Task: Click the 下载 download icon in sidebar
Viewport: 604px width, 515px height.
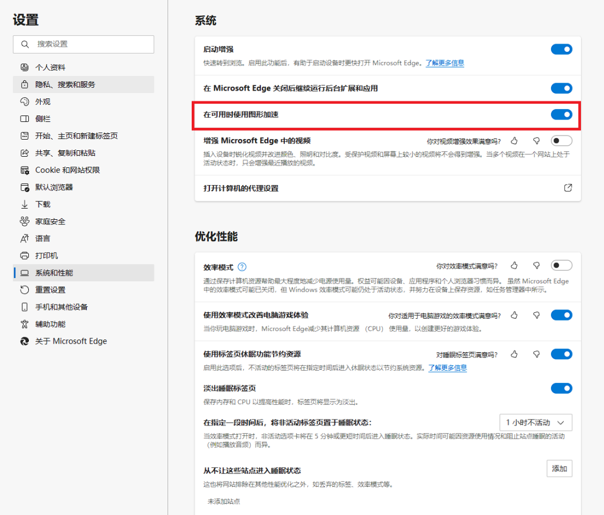Action: (x=25, y=204)
